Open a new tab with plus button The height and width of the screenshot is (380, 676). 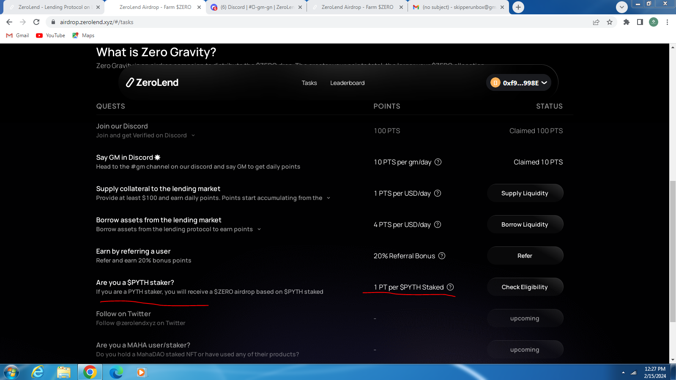click(518, 7)
